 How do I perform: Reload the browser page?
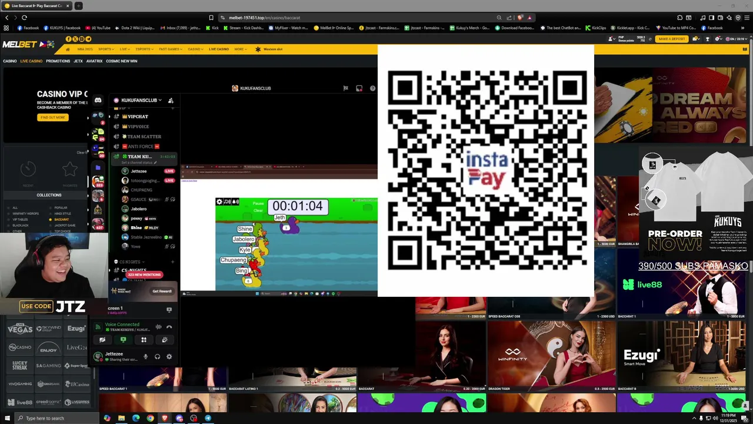pyautogui.click(x=24, y=18)
